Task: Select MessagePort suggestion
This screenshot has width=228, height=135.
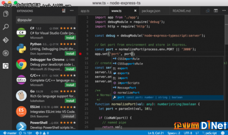Action: (168, 88)
